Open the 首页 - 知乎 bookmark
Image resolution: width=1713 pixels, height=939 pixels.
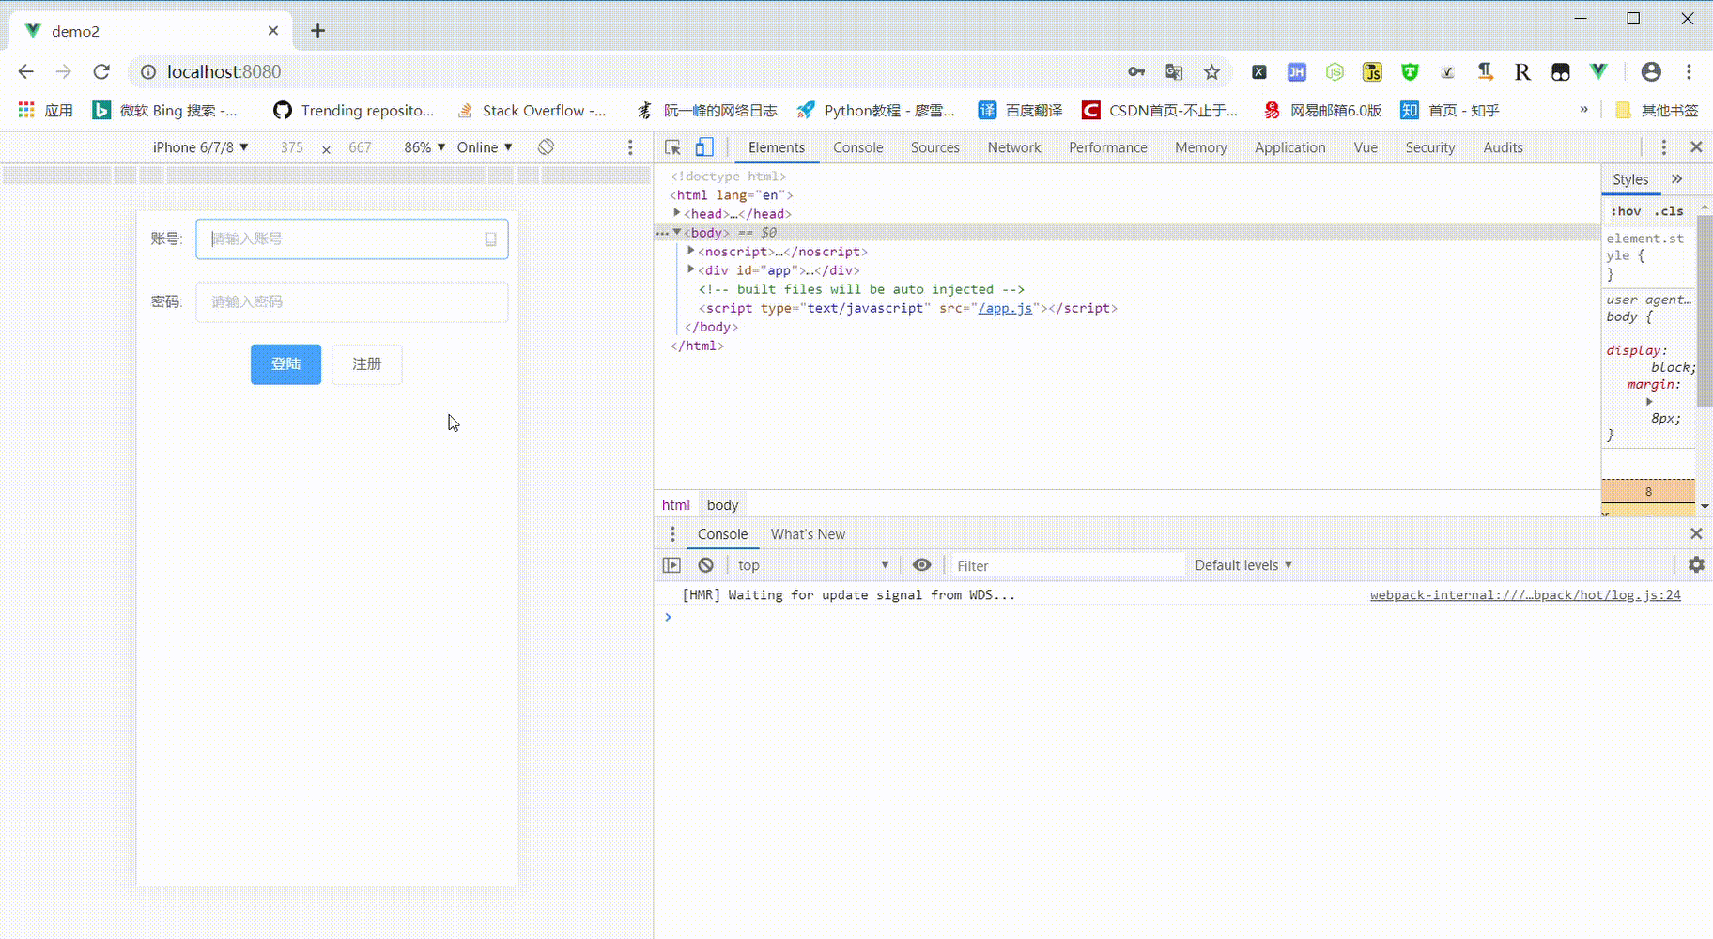point(1450,111)
